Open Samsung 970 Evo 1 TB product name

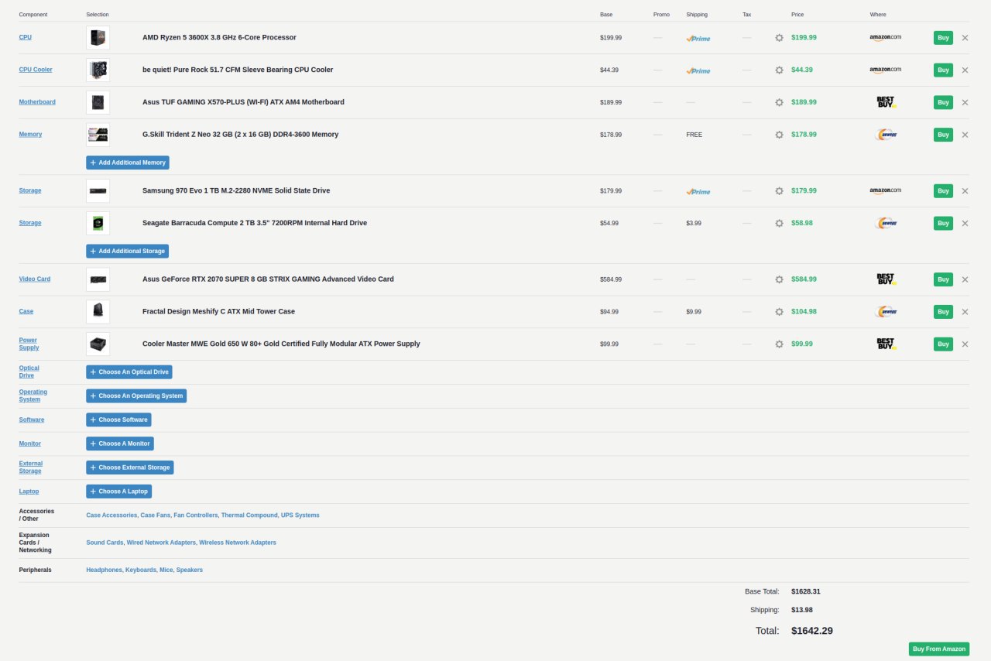click(x=236, y=190)
